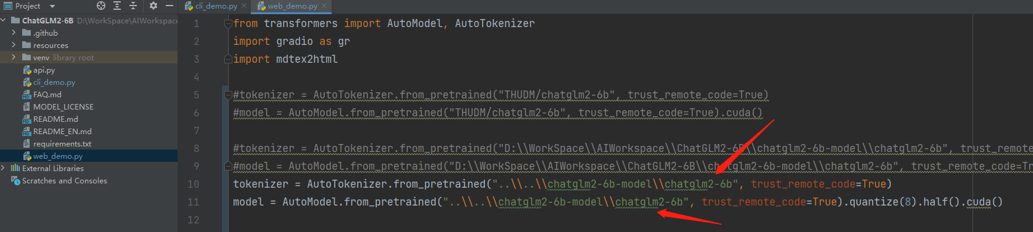Viewport: 1033px width, 232px height.
Task: Open the Project view dropdown
Action: click(52, 6)
